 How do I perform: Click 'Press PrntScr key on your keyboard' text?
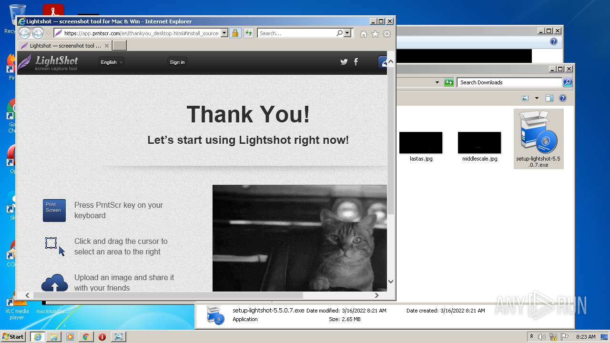(119, 210)
